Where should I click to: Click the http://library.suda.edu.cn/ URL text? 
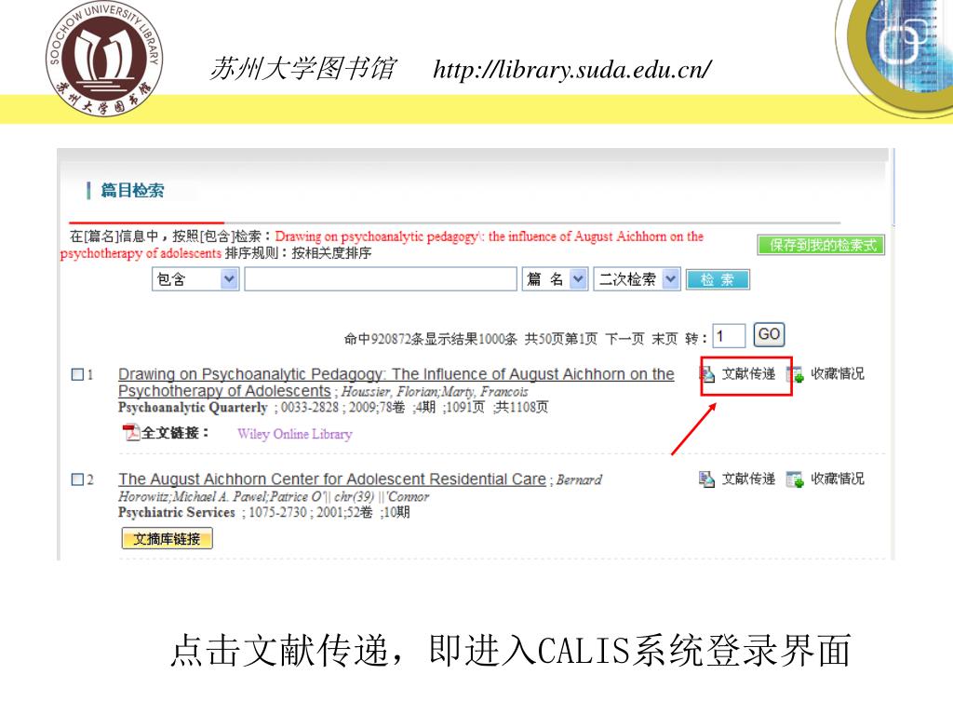click(572, 69)
